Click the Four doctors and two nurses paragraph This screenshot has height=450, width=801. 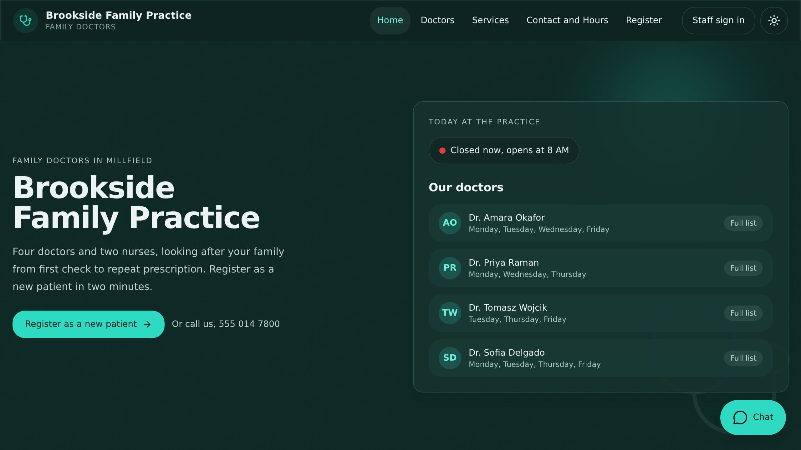click(148, 269)
